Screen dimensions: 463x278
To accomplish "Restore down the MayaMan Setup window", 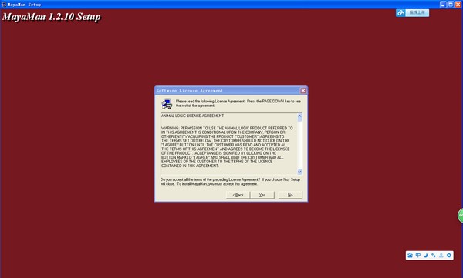I will pos(451,5).
